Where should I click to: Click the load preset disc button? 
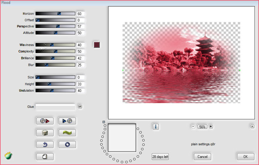pyautogui.click(x=45, y=121)
